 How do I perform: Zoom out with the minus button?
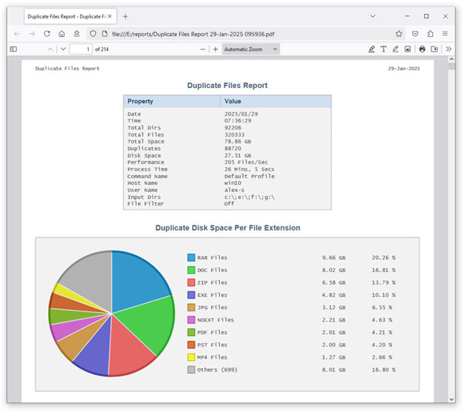[202, 49]
